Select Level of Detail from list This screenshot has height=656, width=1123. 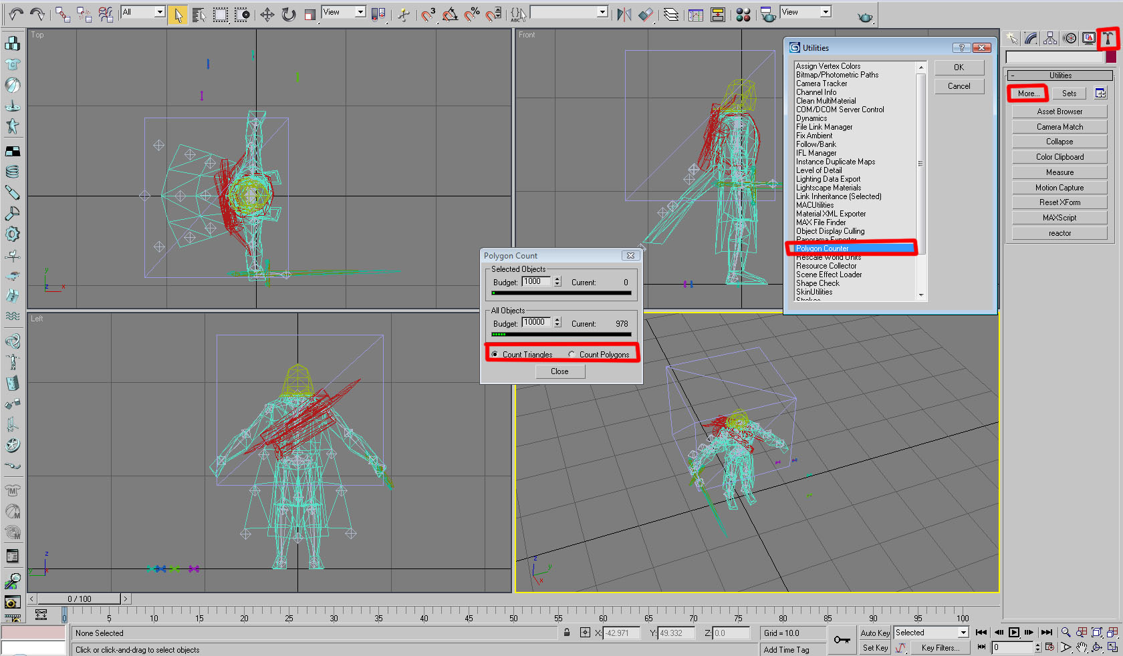click(x=819, y=170)
